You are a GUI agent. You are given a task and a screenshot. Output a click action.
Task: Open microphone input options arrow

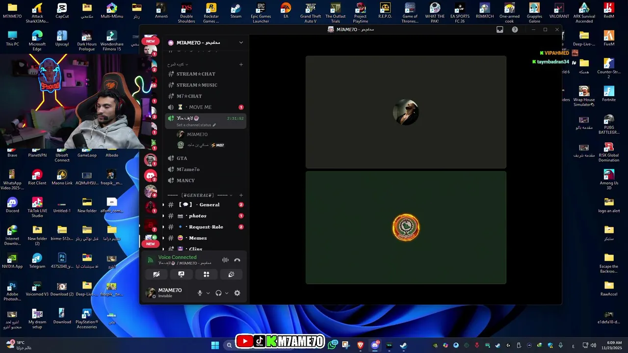click(208, 293)
